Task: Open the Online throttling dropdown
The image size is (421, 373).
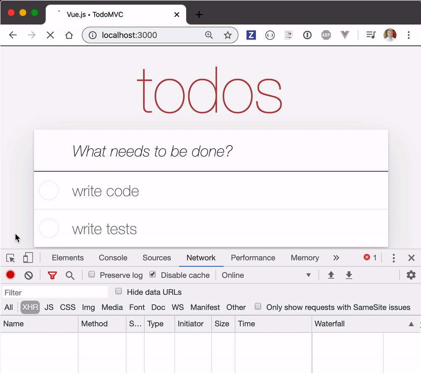Action: click(x=266, y=275)
